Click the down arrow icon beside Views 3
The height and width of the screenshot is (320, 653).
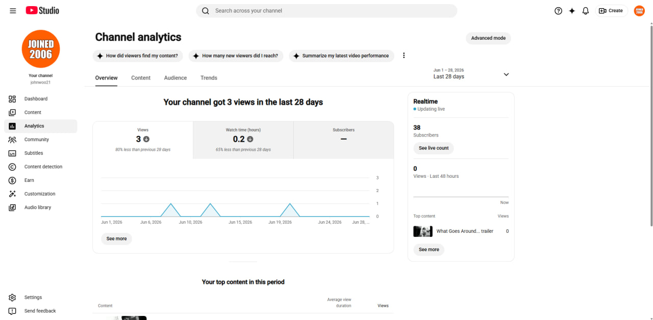click(146, 139)
